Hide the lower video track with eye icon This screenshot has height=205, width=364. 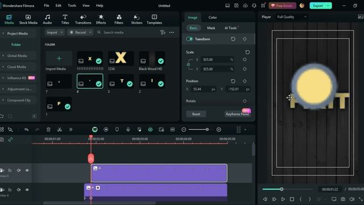[27, 190]
